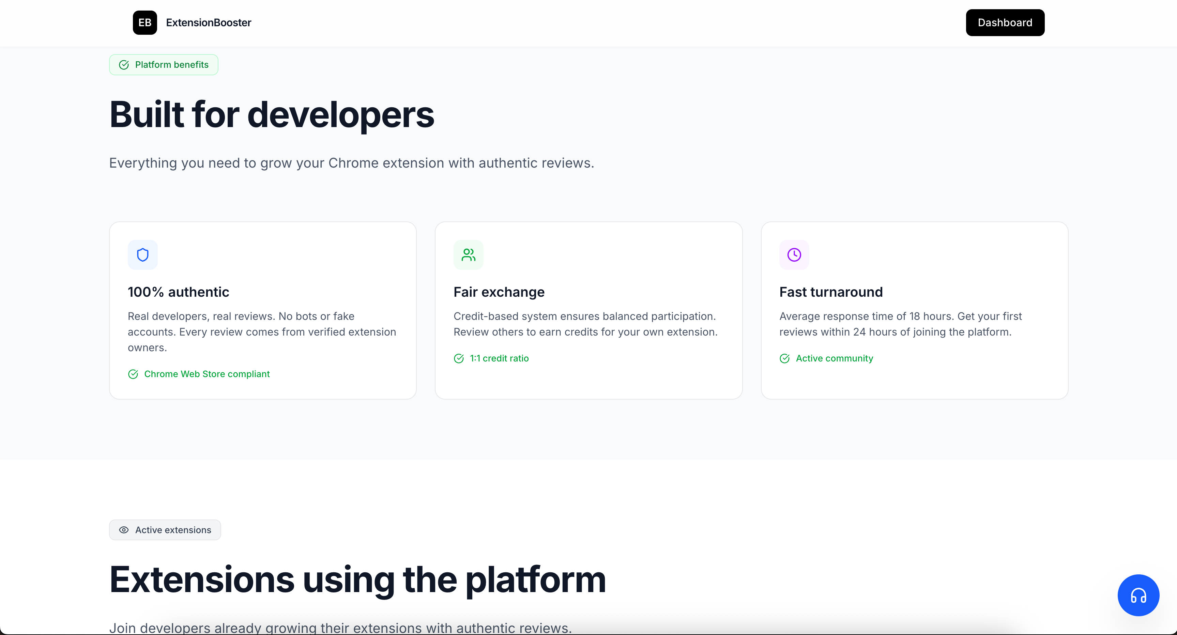This screenshot has height=635, width=1177.
Task: Click the Fair exchange card heading
Action: coord(499,292)
